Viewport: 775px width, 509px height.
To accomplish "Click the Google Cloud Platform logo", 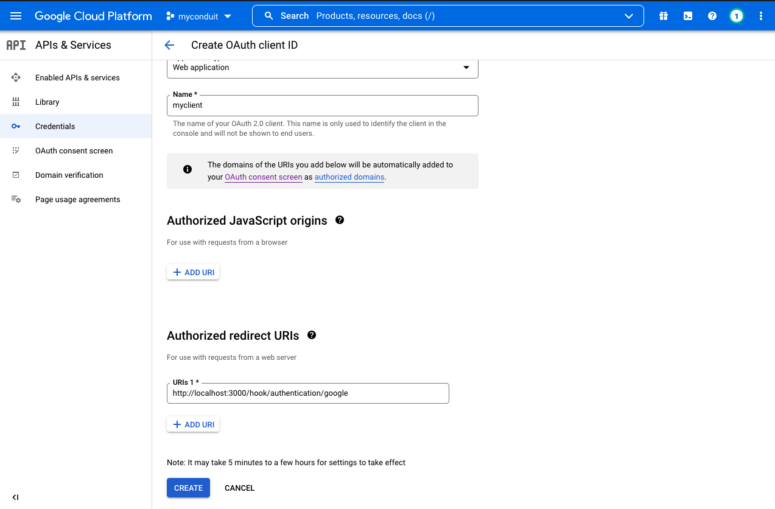I will click(x=93, y=16).
